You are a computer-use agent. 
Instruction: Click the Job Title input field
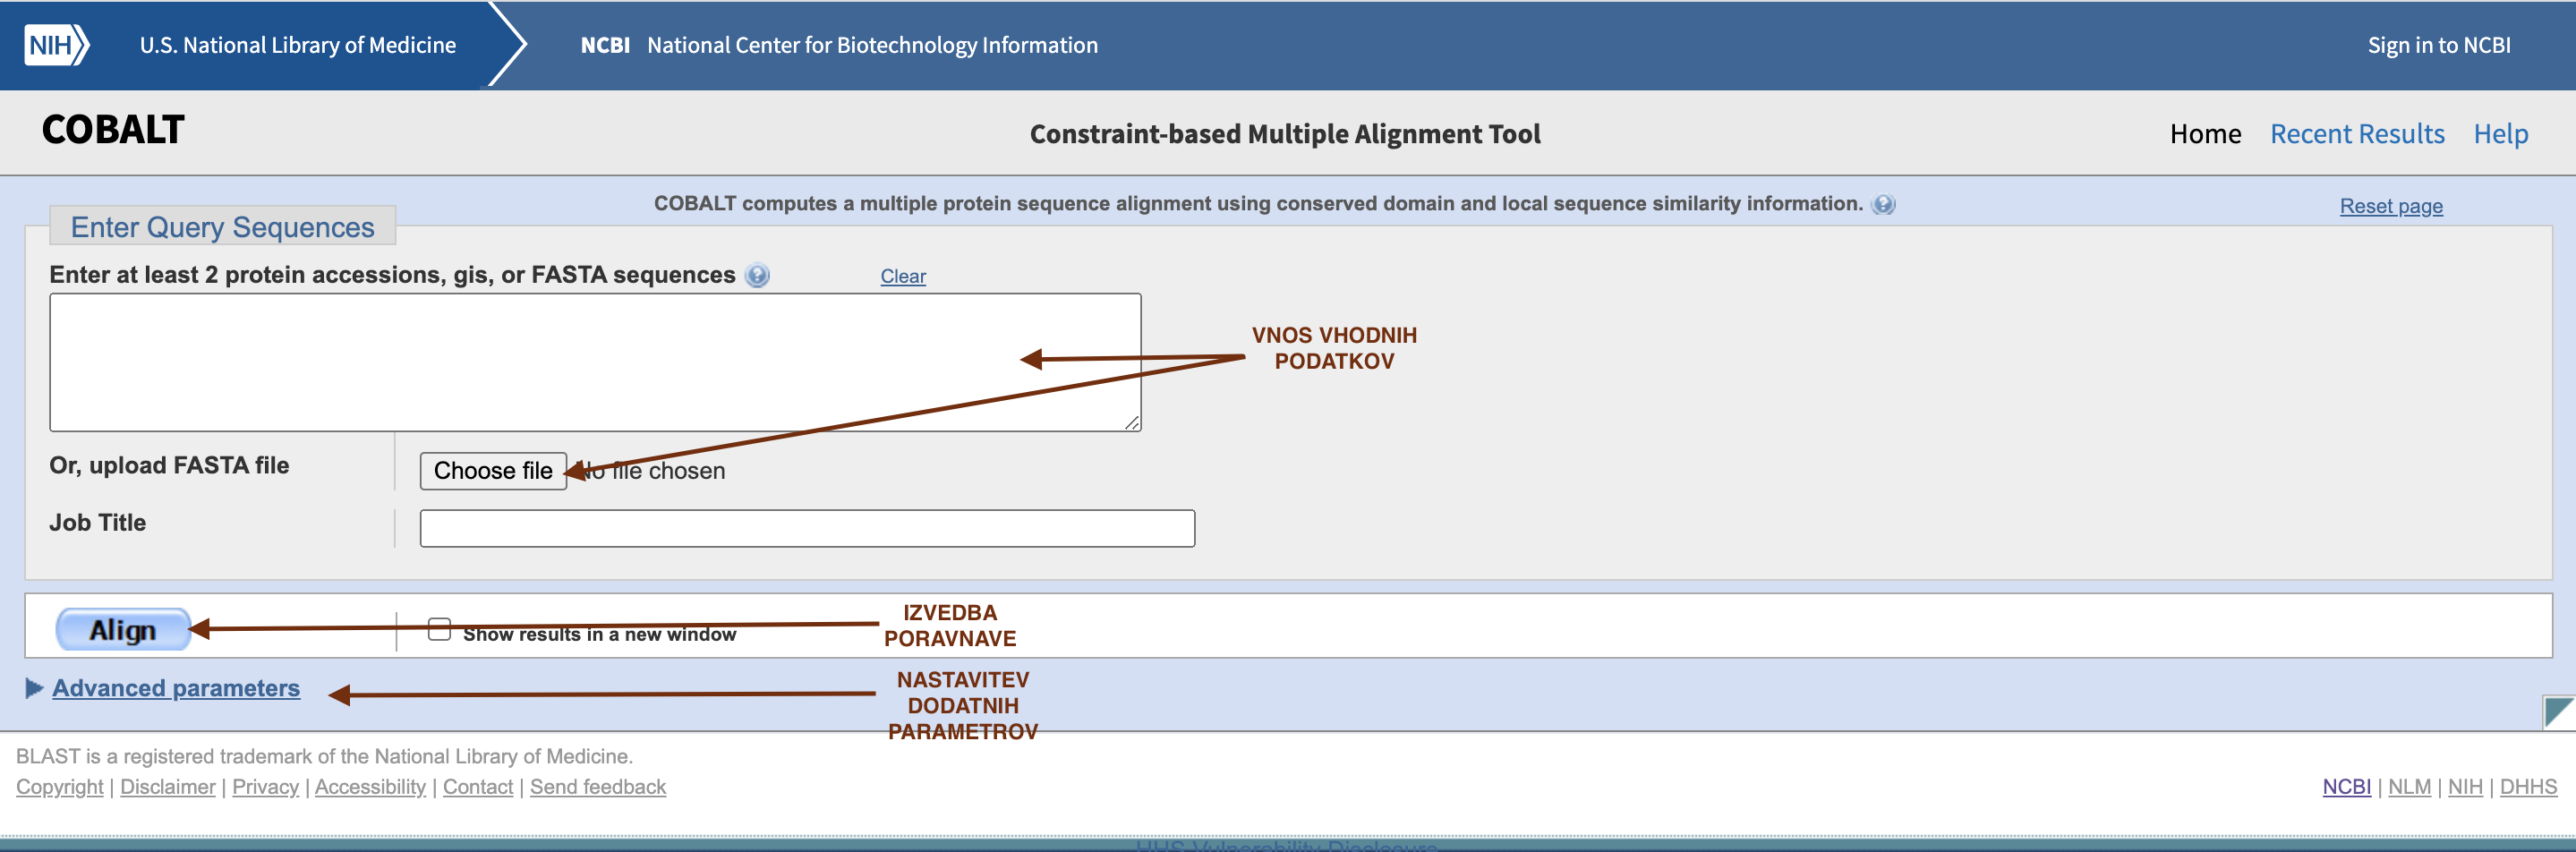pyautogui.click(x=807, y=528)
